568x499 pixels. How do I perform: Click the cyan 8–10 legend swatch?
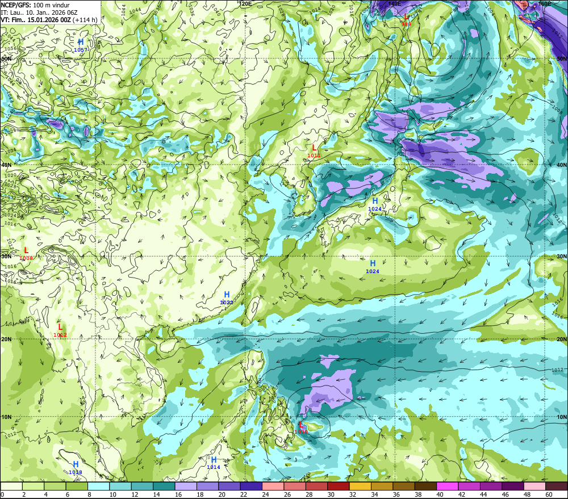(x=98, y=487)
